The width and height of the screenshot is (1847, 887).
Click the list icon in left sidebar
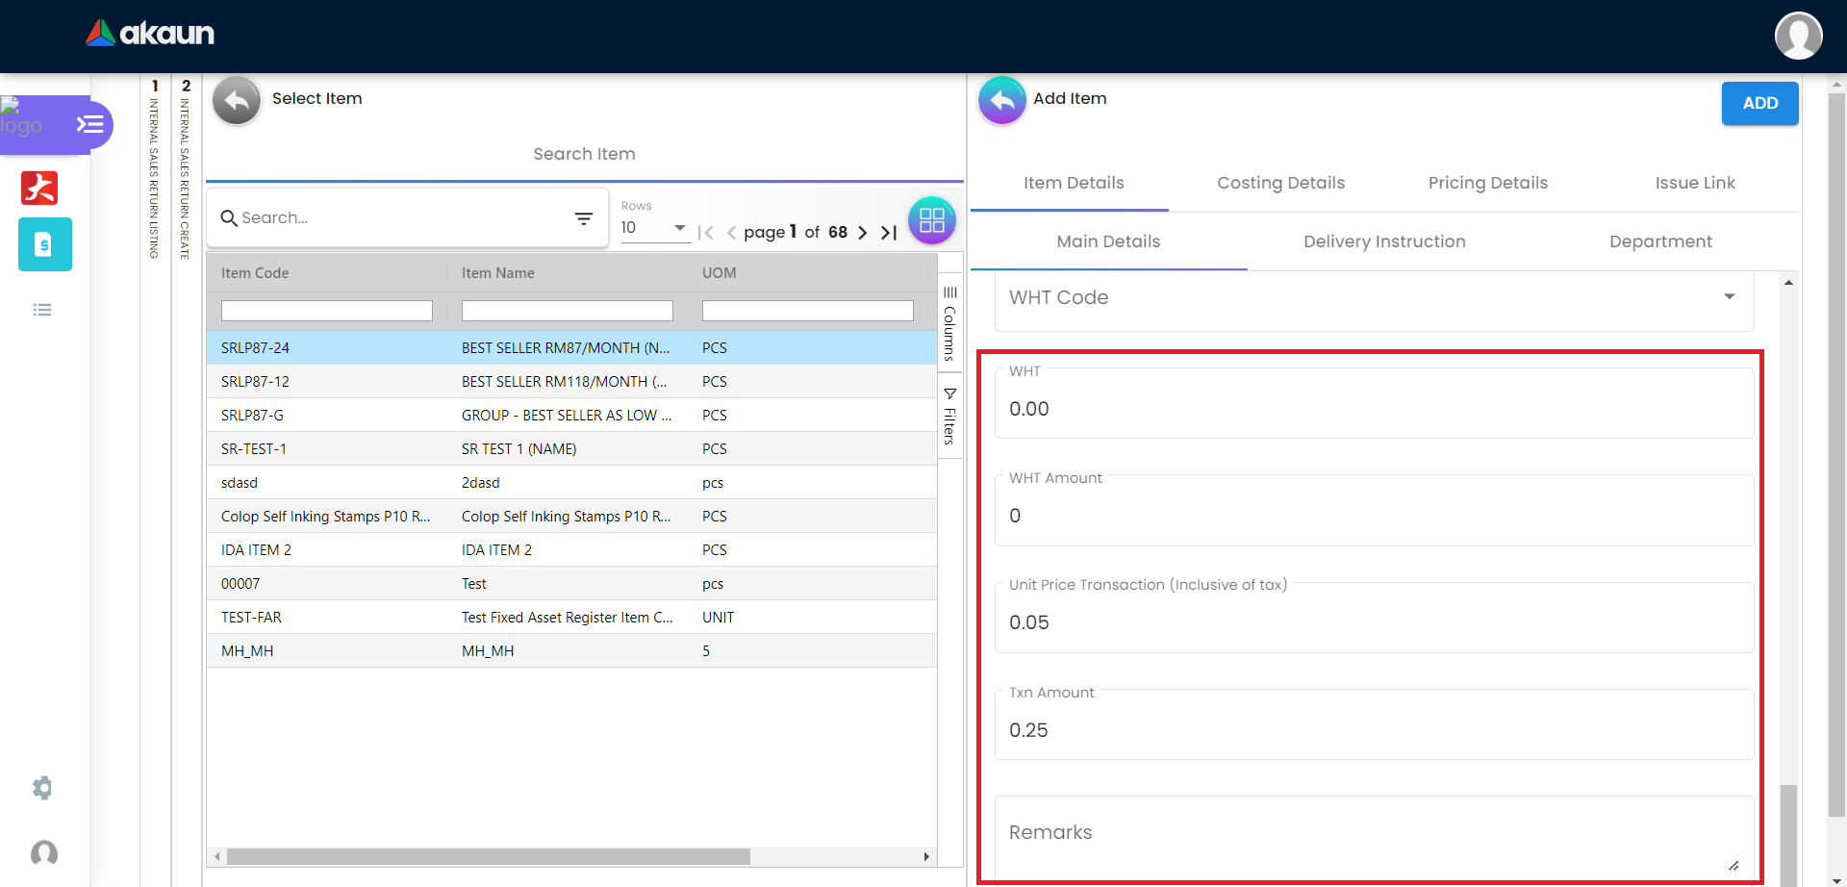tap(42, 310)
